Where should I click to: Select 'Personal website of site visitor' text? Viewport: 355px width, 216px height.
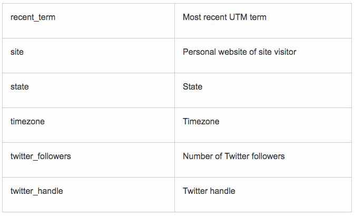pos(239,52)
